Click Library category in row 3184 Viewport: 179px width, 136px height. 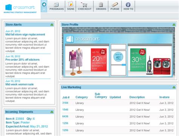coord(80,103)
